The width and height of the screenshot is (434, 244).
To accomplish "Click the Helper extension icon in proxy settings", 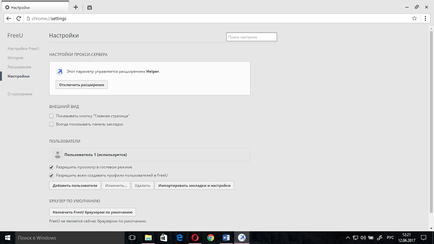I will click(x=59, y=71).
